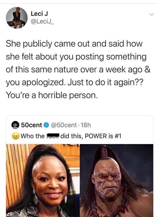This screenshot has width=157, height=217.
Task: Click 'Just to do it again??' text
Action: tap(105, 82)
